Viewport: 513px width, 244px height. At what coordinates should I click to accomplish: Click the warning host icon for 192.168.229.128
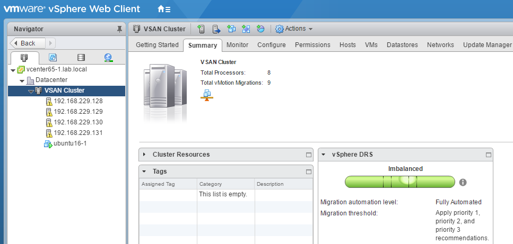(49, 102)
